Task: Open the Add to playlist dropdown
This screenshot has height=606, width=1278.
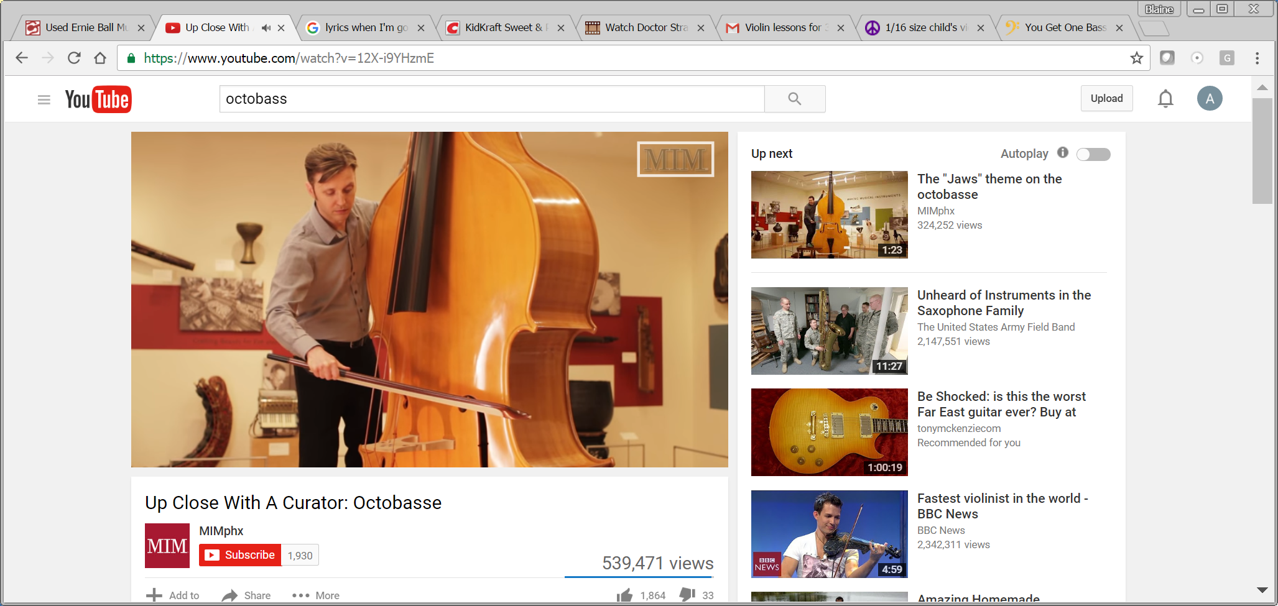Action: 173,595
